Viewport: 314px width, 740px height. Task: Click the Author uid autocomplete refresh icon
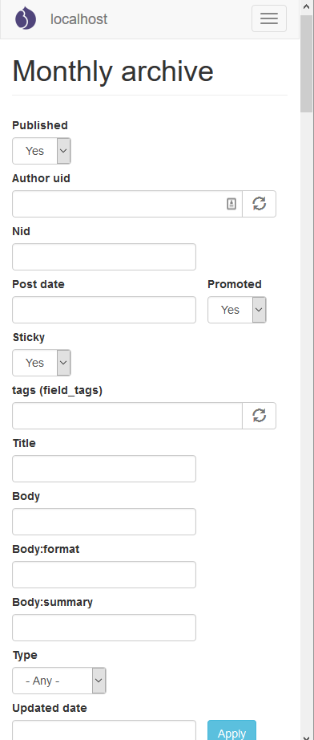pyautogui.click(x=259, y=204)
